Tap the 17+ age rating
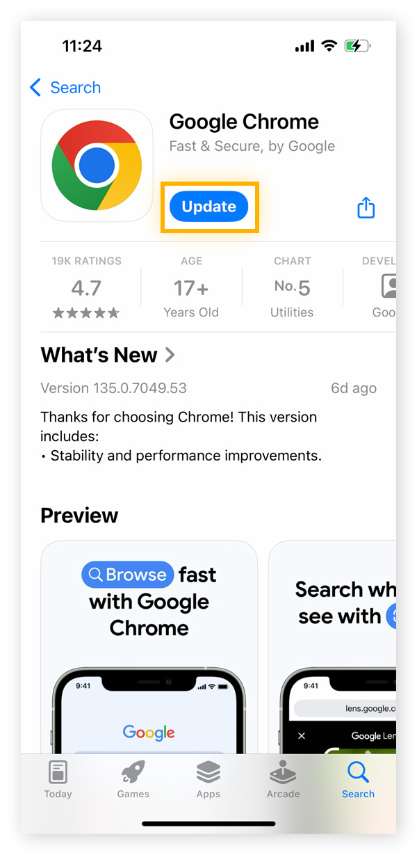 [x=191, y=287]
